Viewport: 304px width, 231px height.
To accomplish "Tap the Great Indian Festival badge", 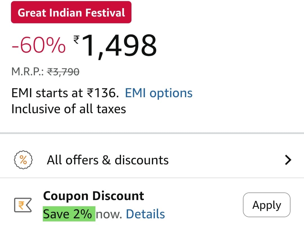I will [71, 13].
